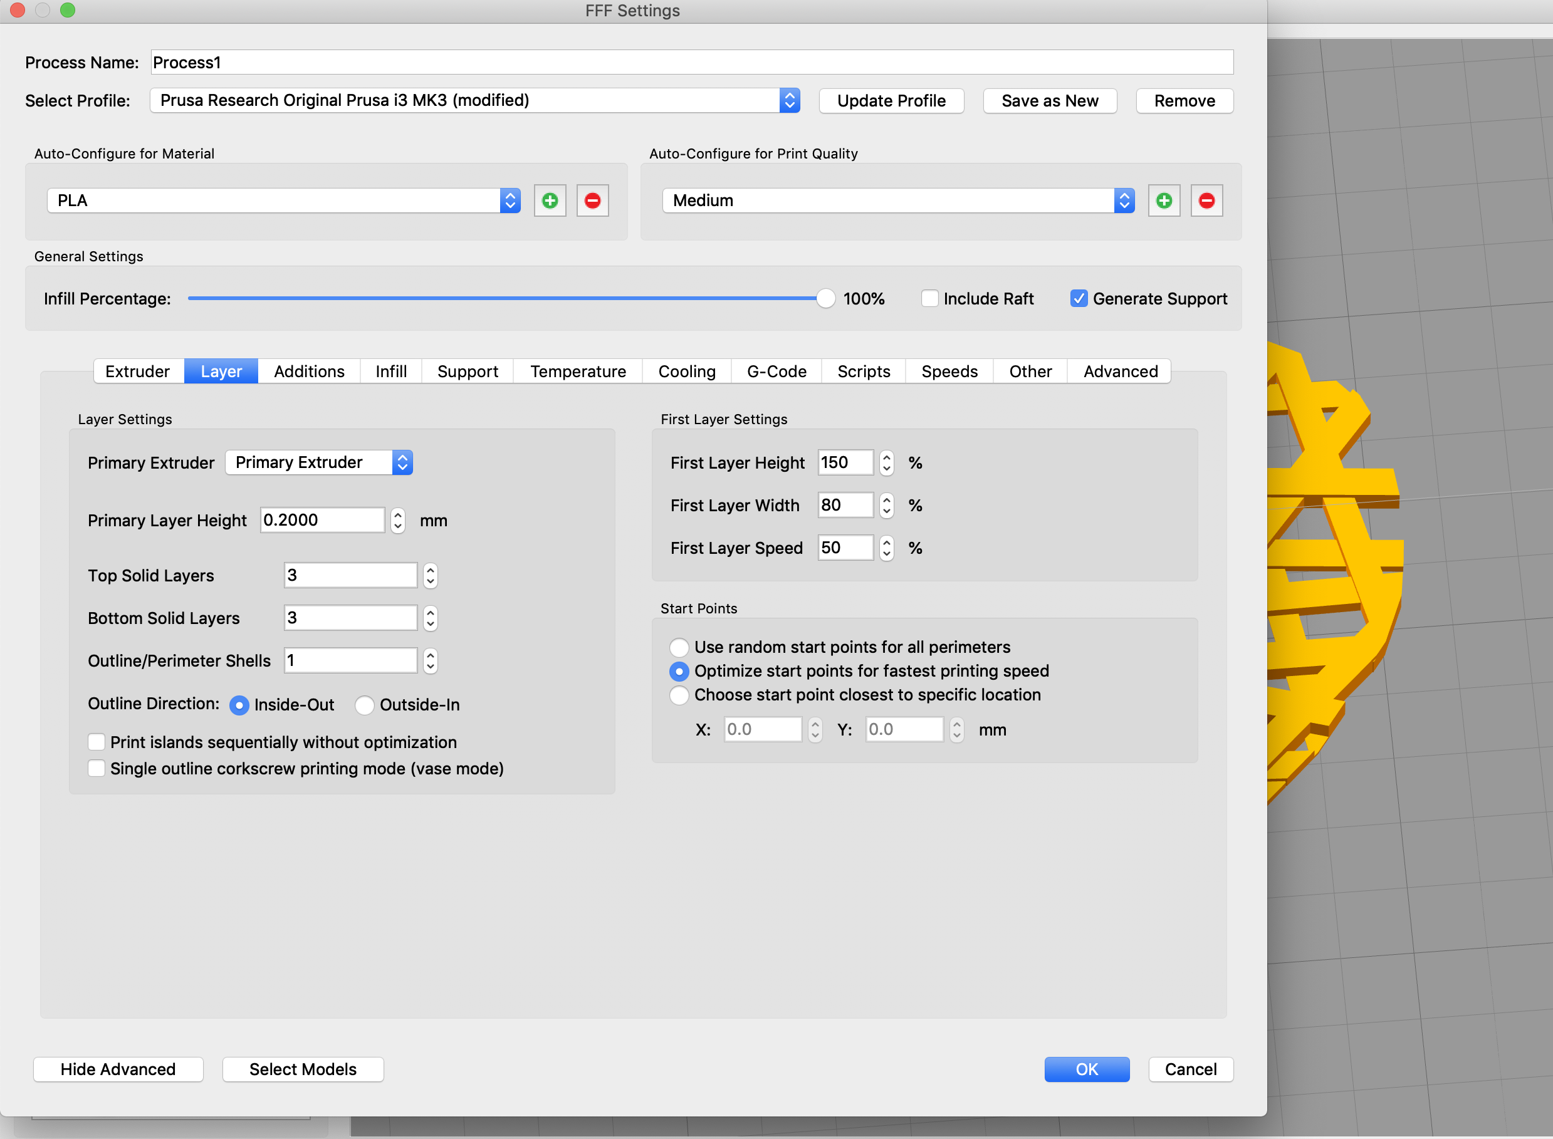The height and width of the screenshot is (1139, 1553).
Task: Switch to the Layer tab
Action: (221, 372)
